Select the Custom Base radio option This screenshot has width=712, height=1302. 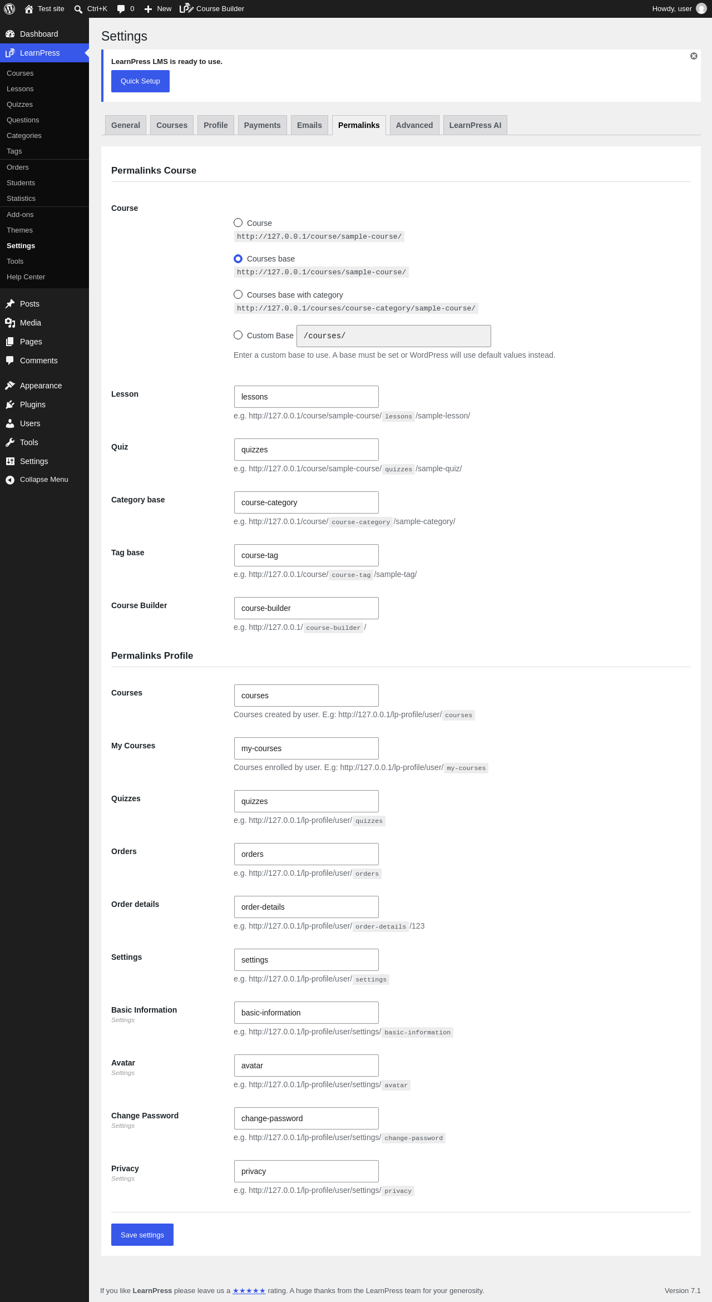(x=238, y=335)
